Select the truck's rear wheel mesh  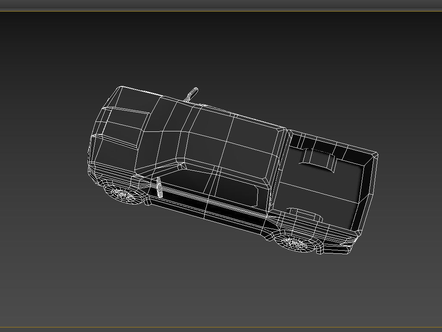coord(295,243)
